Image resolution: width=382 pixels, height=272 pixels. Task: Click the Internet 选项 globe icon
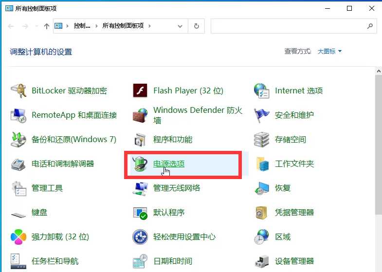pyautogui.click(x=262, y=91)
